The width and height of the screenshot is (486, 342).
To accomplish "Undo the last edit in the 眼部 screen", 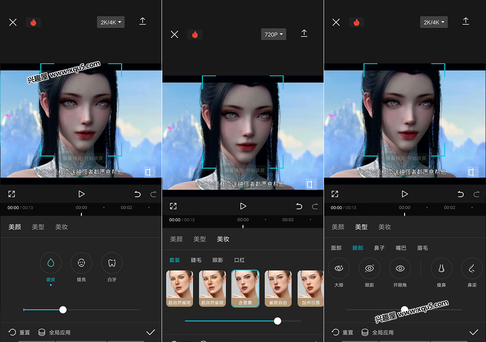I will coord(460,194).
